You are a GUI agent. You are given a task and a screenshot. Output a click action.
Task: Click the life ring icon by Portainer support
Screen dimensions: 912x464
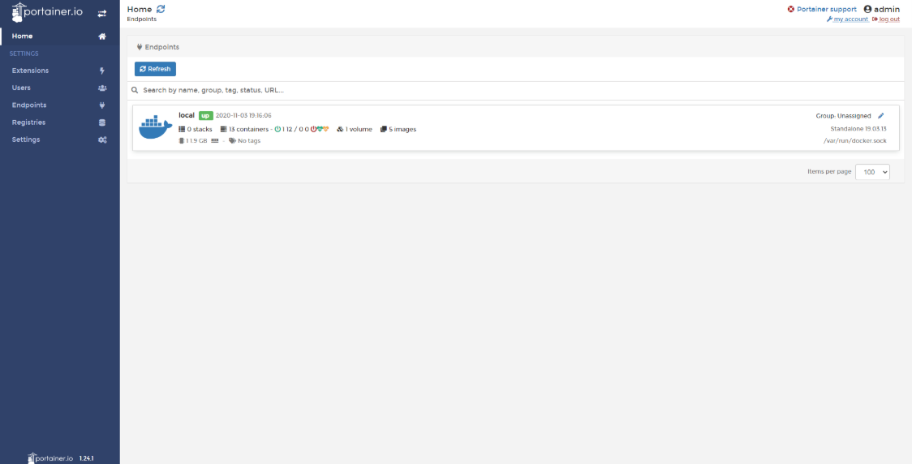coord(791,9)
